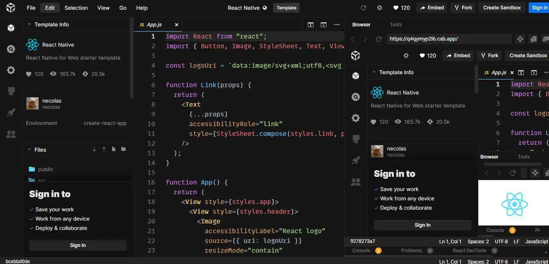Open the gear icon in the embedded preview header

click(406, 56)
